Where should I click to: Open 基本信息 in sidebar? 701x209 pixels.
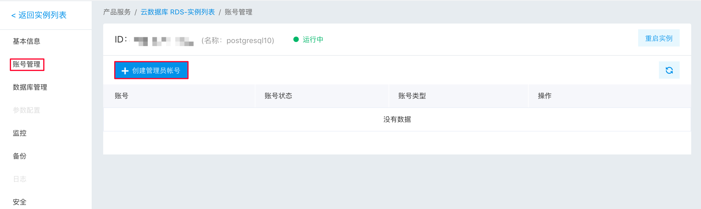coord(27,41)
